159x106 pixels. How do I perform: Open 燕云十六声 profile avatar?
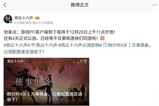tap(8, 19)
